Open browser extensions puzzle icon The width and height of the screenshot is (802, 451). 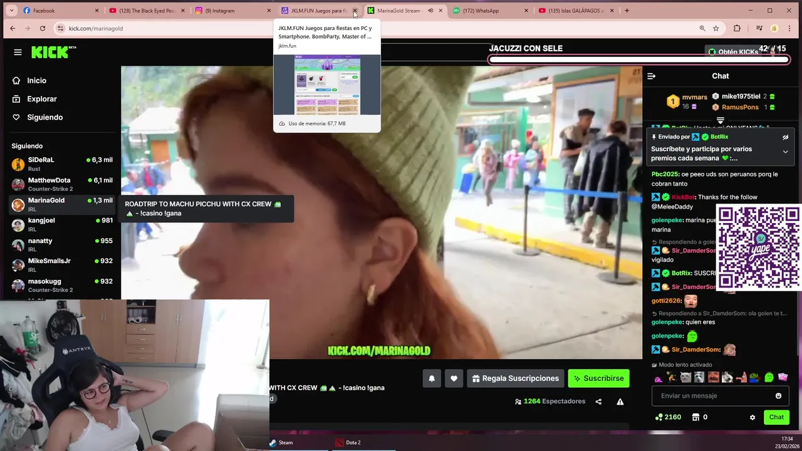coord(737,28)
